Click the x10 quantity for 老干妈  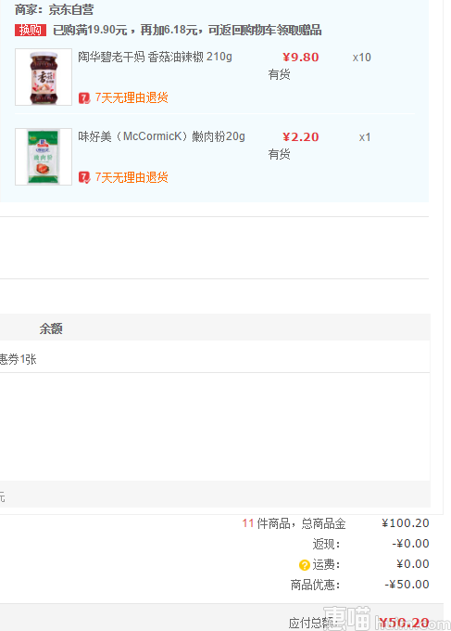coord(362,58)
